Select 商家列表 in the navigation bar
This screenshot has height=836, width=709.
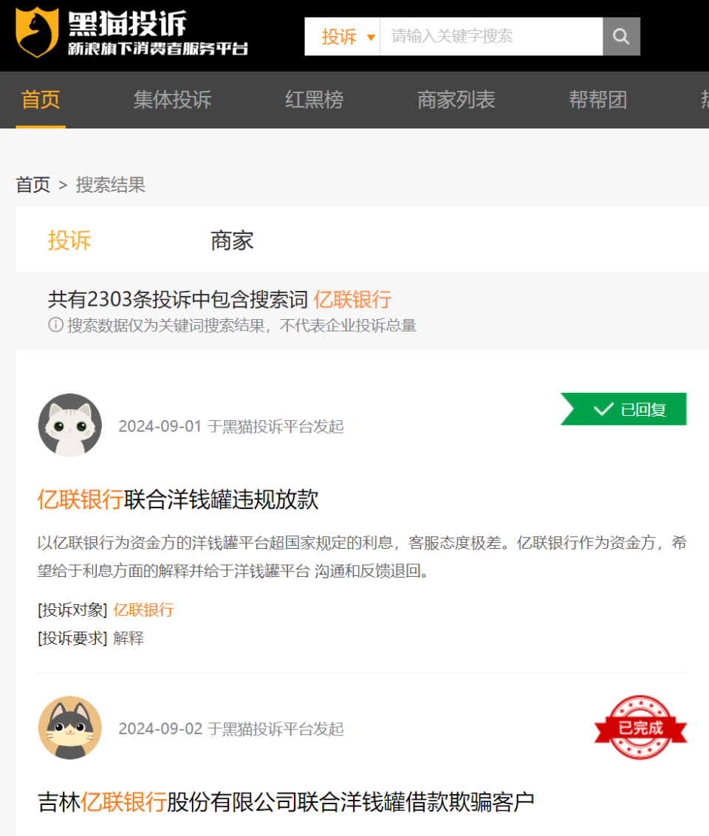pyautogui.click(x=455, y=100)
